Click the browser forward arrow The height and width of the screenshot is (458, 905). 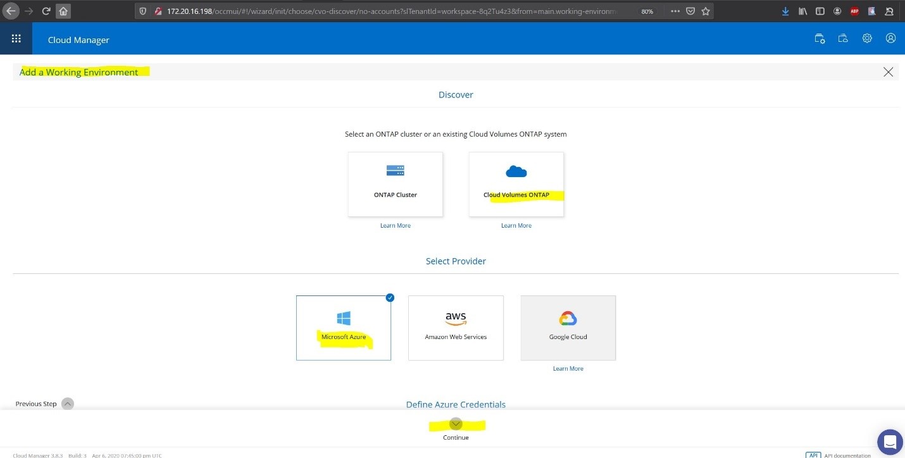(28, 11)
